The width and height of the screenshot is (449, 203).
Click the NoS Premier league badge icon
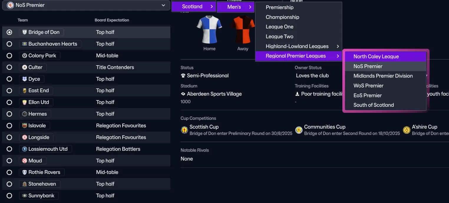point(10,5)
